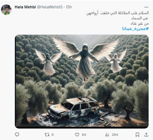Retweet the post using the repost icon

click(x=47, y=135)
